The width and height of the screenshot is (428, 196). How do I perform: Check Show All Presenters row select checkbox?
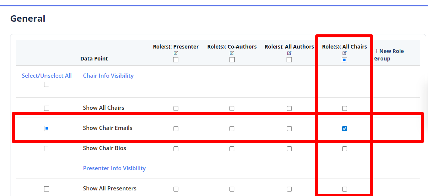click(47, 189)
